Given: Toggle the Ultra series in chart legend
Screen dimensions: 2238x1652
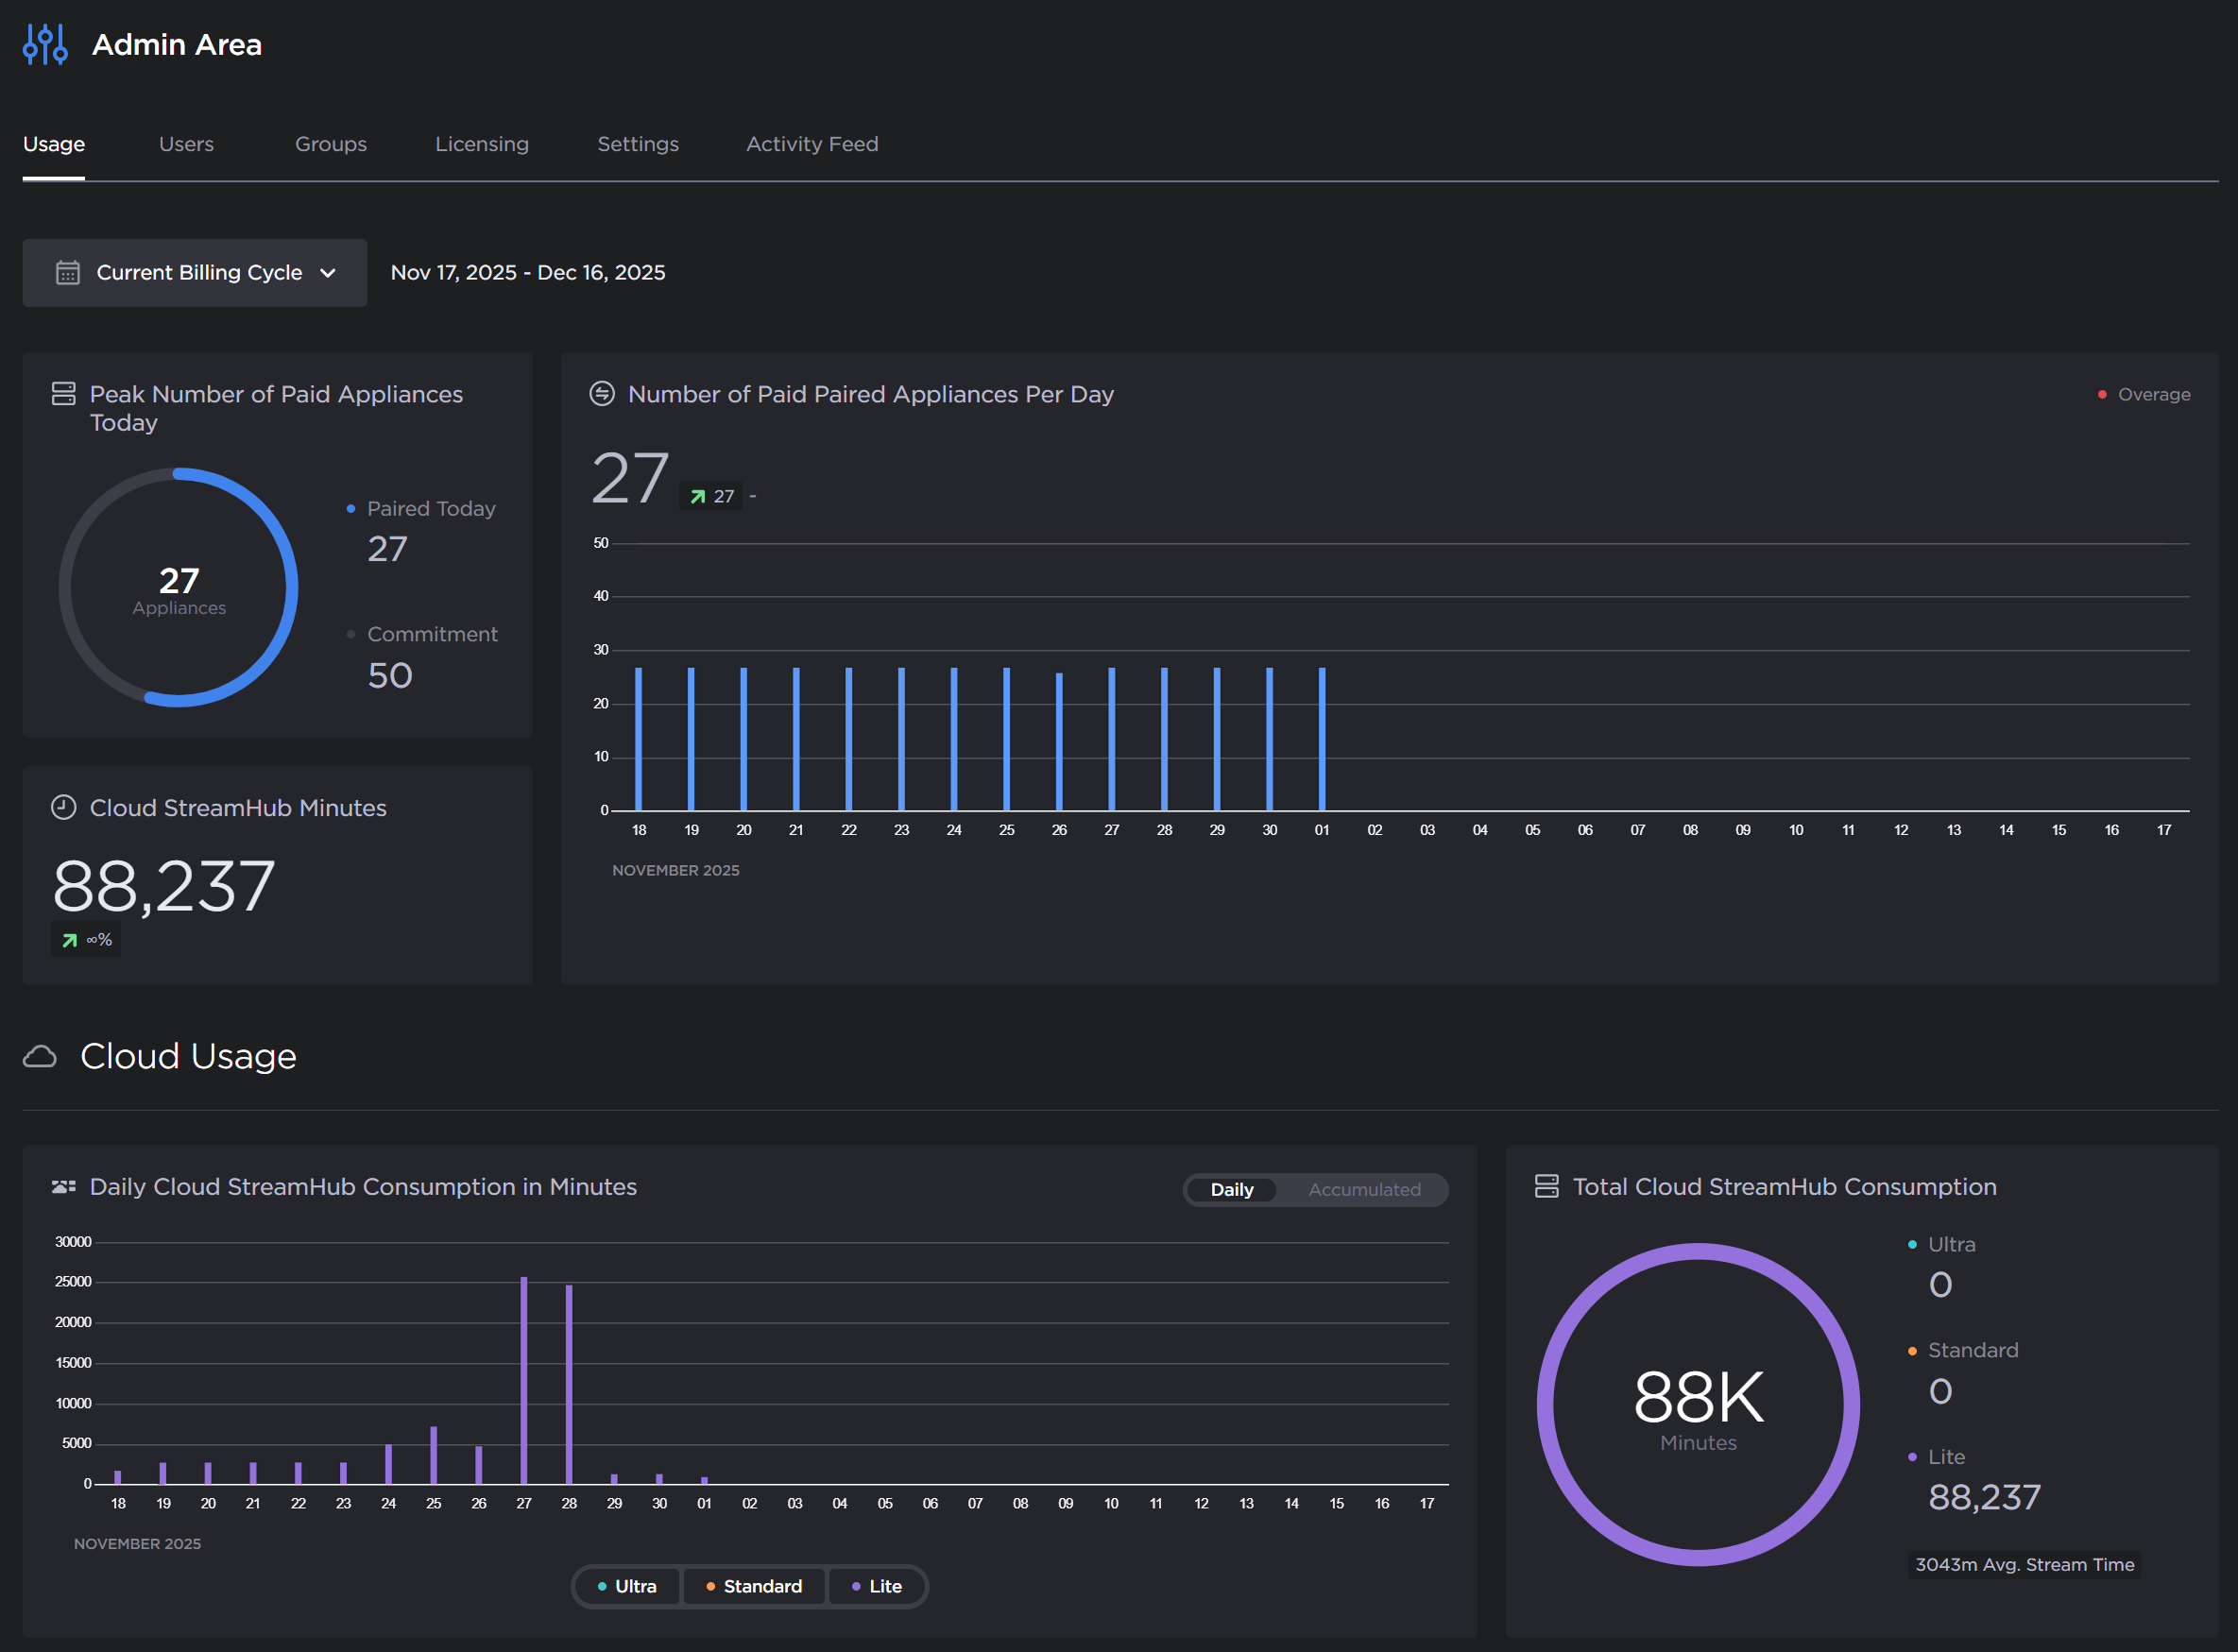Looking at the screenshot, I should click(x=627, y=1587).
